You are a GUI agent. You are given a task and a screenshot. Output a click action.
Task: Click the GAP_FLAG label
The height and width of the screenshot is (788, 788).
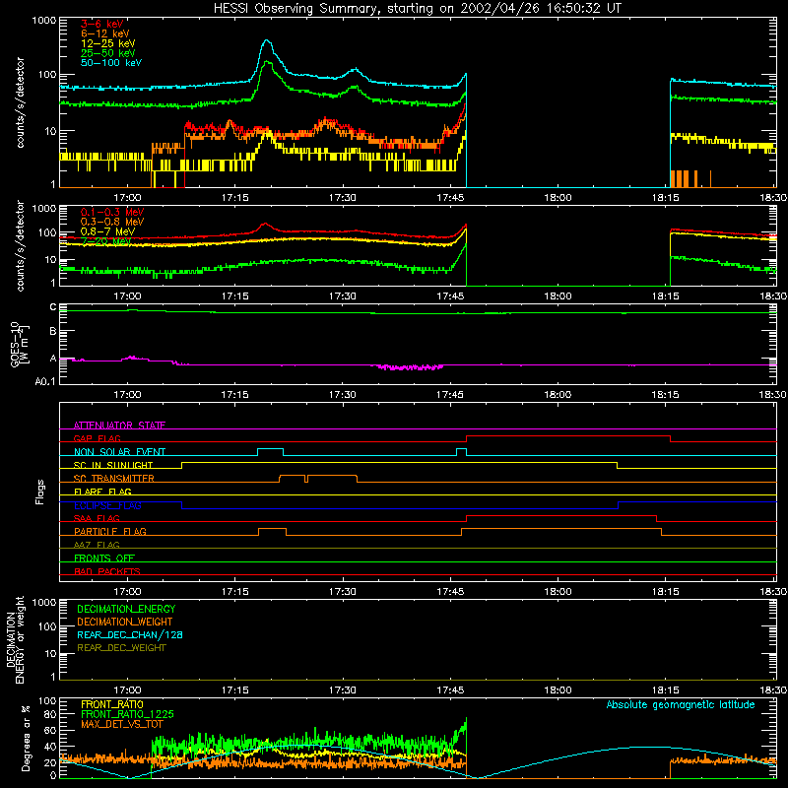click(x=97, y=438)
